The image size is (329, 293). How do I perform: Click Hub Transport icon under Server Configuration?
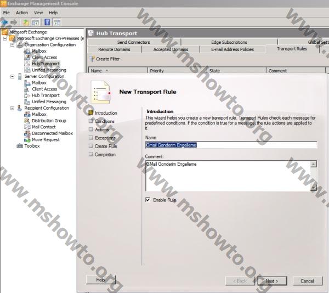click(27, 95)
